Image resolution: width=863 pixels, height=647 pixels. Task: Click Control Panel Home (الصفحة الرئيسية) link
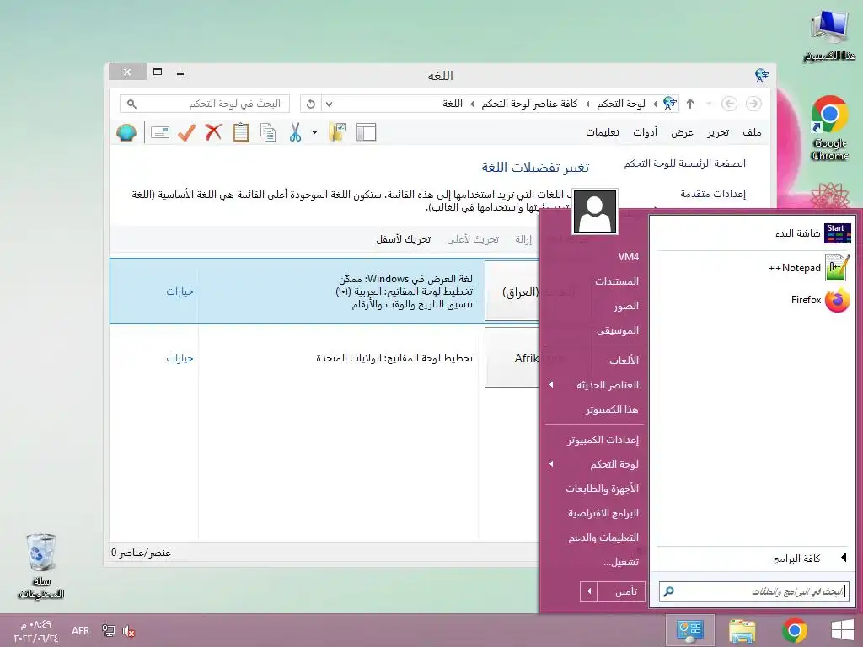pyautogui.click(x=684, y=163)
